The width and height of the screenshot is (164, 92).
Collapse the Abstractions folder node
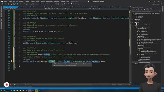136,30
